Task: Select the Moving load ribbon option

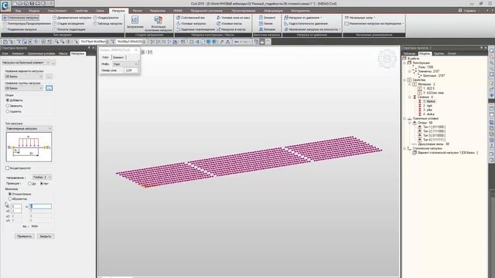Action: coord(20,29)
